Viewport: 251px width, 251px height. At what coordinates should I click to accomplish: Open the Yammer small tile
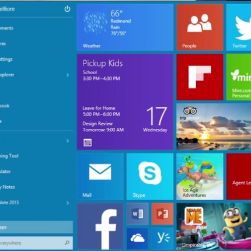[x=162, y=239]
